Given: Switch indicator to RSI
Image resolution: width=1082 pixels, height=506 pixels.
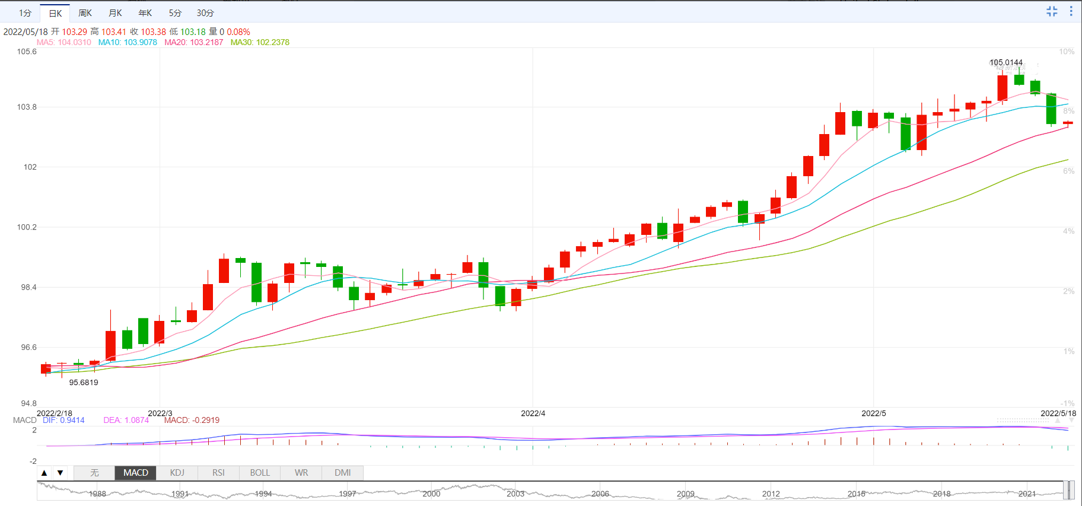Looking at the screenshot, I should tap(219, 473).
